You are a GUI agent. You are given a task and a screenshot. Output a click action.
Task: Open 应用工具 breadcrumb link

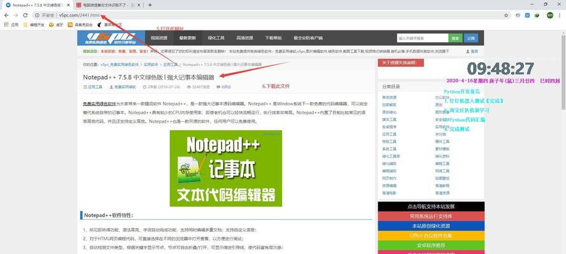click(x=171, y=64)
